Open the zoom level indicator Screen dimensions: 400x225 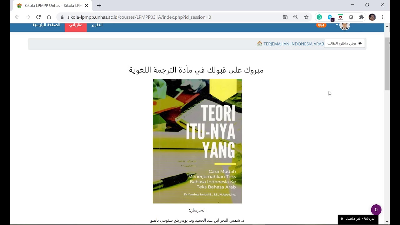tap(296, 17)
